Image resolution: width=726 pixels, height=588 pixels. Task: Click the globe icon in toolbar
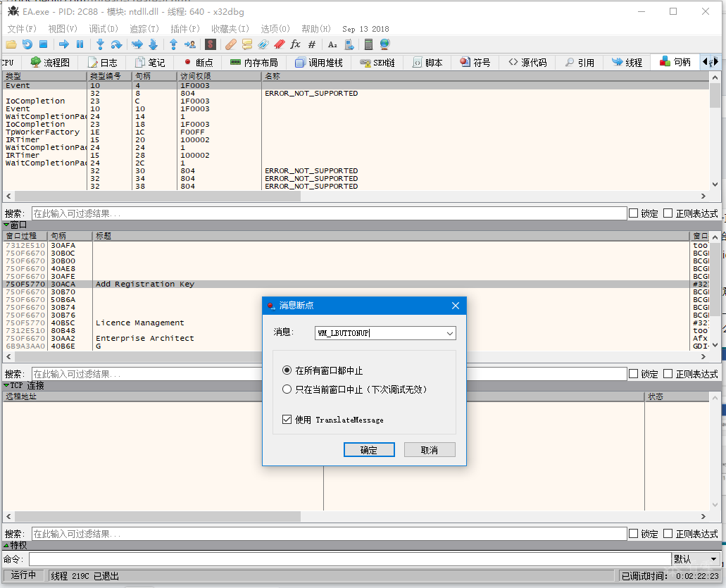pyautogui.click(x=384, y=44)
